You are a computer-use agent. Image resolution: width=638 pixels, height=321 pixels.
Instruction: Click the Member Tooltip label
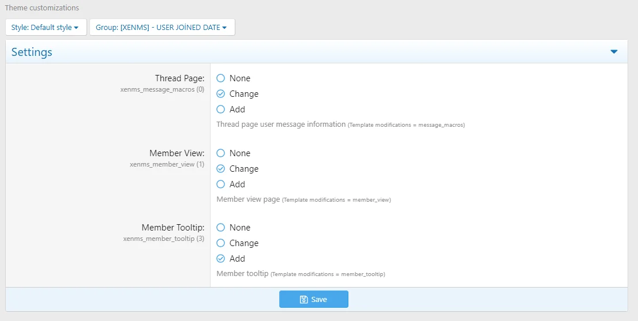[x=172, y=228]
